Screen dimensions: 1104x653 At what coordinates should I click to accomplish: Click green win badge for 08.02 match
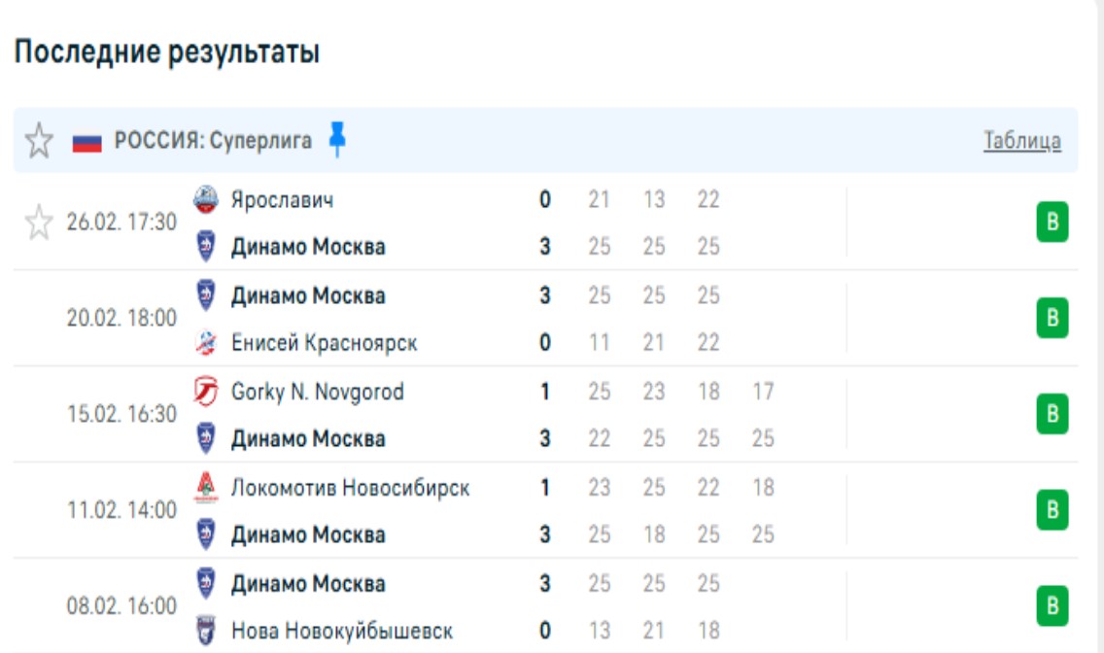click(1052, 606)
